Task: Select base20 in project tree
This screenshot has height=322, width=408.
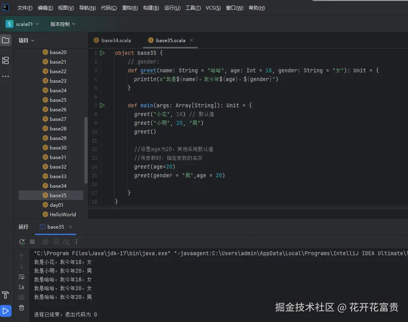Action: (x=58, y=52)
